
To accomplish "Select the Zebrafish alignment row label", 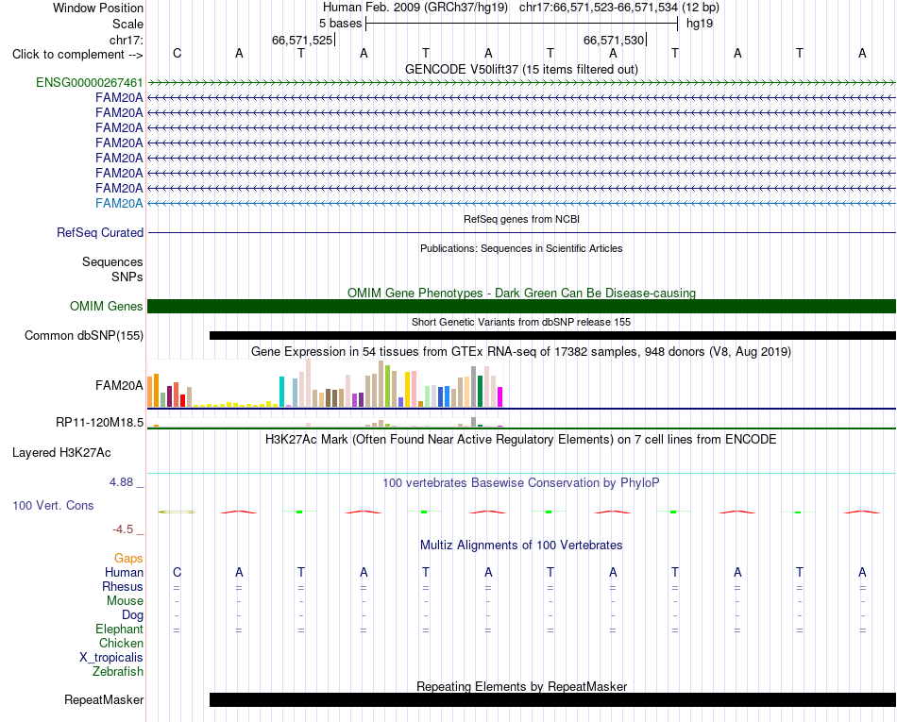I will point(118,671).
